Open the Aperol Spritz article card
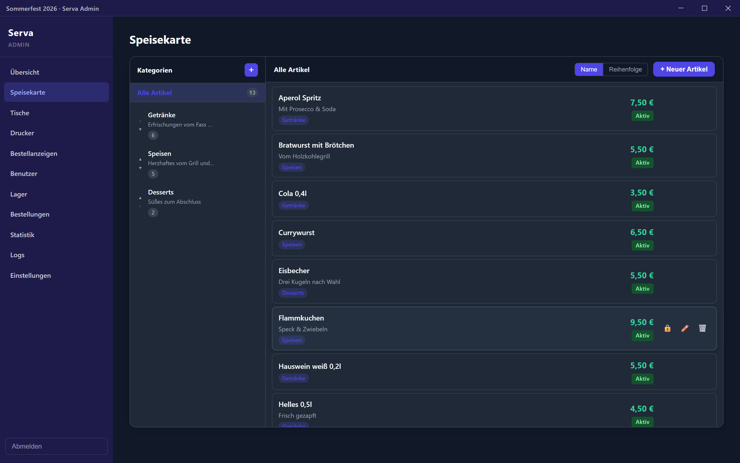The height and width of the screenshot is (463, 740). [x=494, y=109]
